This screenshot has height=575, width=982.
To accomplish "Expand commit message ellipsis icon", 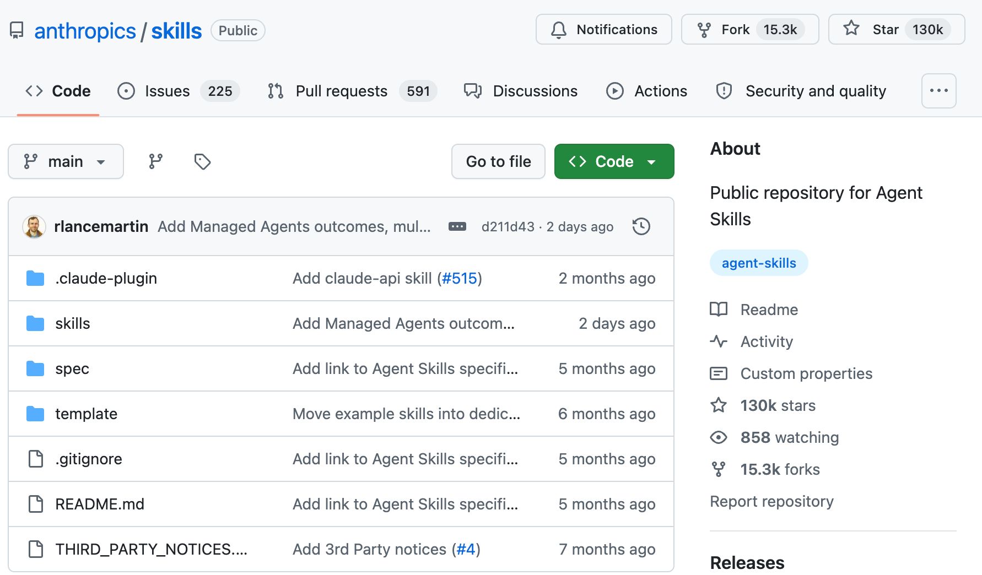I will [x=457, y=226].
